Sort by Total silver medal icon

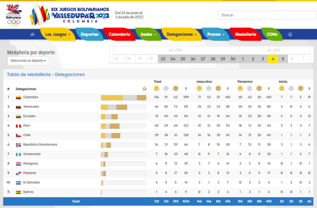pyautogui.click(x=166, y=88)
